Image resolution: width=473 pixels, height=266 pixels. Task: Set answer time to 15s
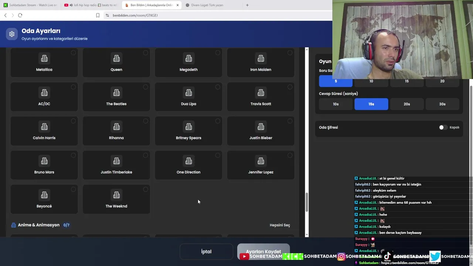pos(371,104)
